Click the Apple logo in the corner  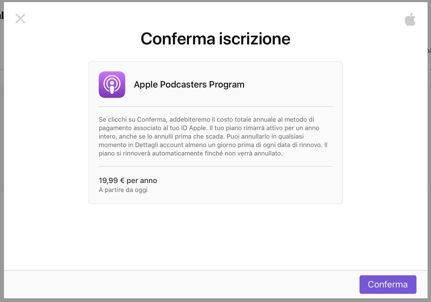(410, 19)
